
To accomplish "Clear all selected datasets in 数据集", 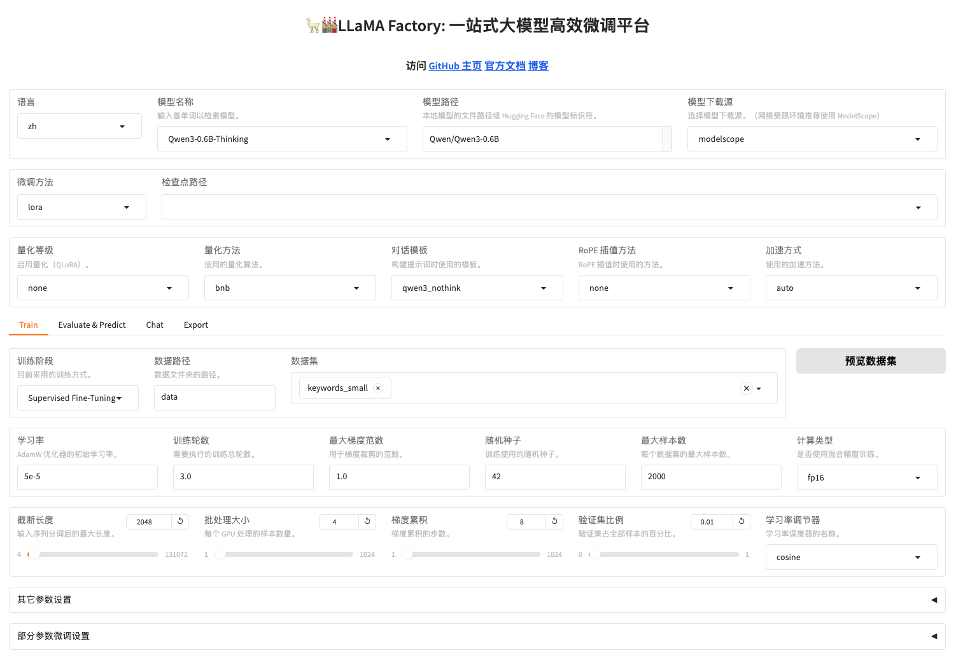I will [747, 388].
